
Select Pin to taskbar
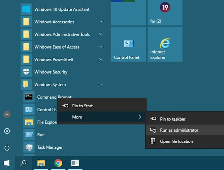[x=185, y=119]
